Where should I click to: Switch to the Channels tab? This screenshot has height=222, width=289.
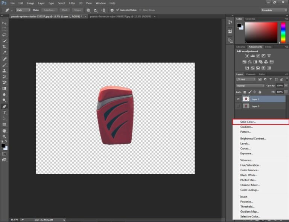pyautogui.click(x=251, y=74)
